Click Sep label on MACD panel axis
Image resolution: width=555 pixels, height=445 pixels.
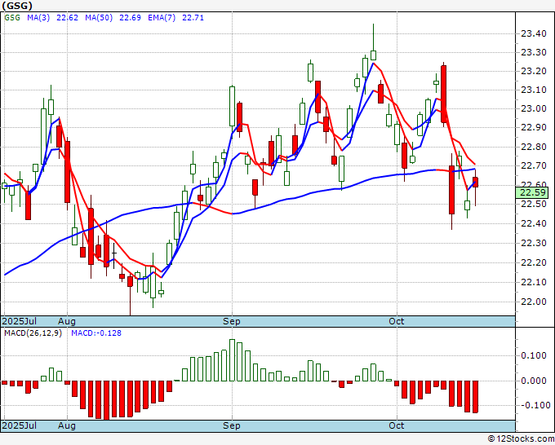[232, 425]
